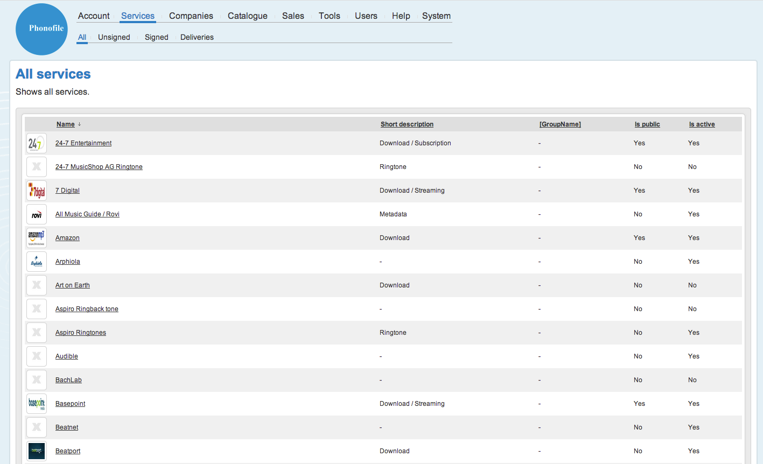
Task: Click the Art on Earth placeholder icon
Action: click(37, 285)
